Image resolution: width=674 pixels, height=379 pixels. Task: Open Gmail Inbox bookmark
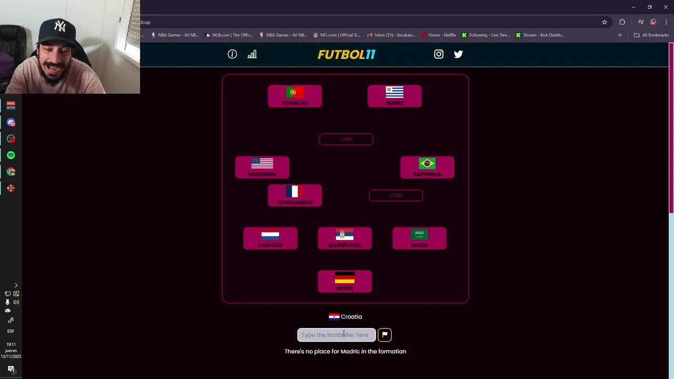391,35
